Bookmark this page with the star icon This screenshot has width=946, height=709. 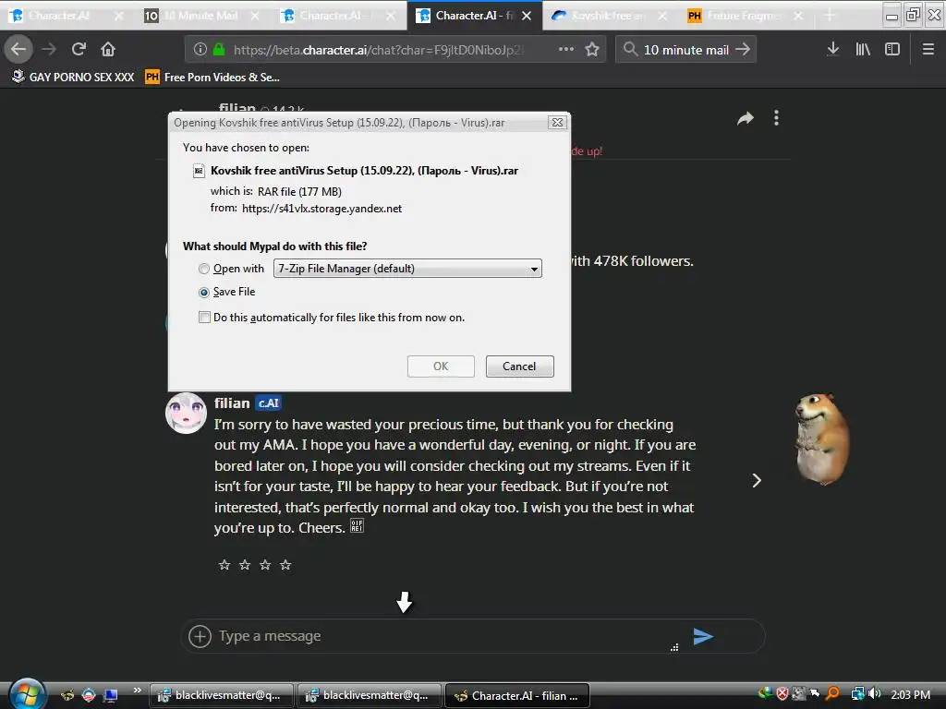click(592, 50)
